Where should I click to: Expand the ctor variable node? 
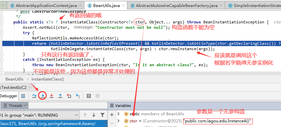[x=118, y=121]
